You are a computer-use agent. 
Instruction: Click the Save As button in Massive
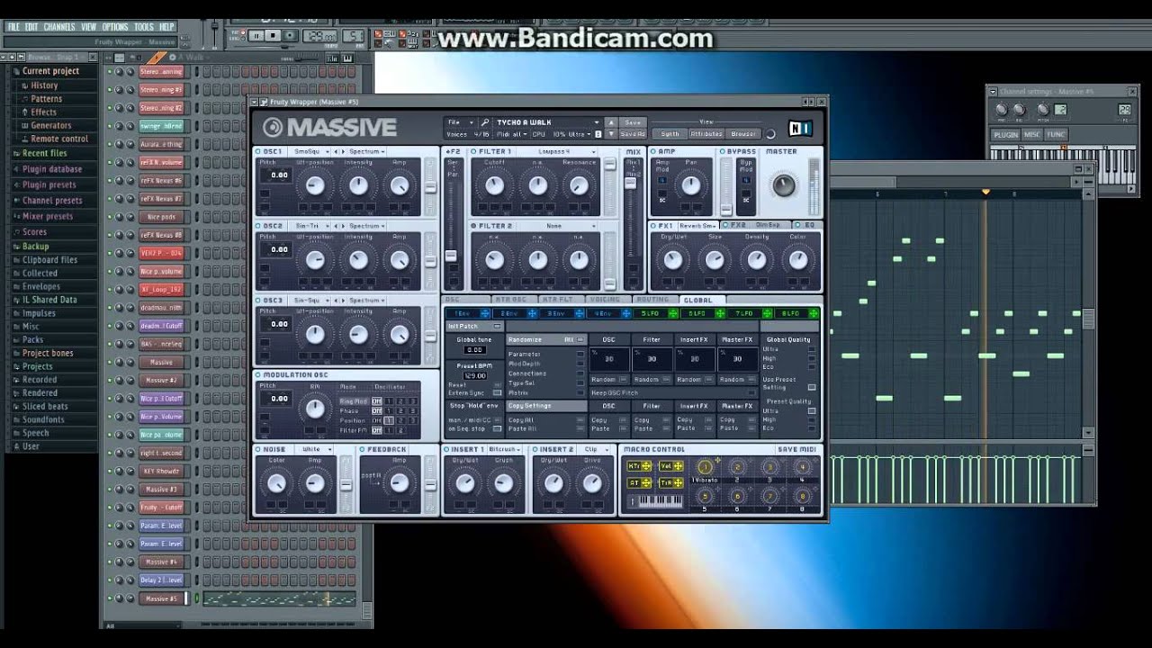pos(633,134)
